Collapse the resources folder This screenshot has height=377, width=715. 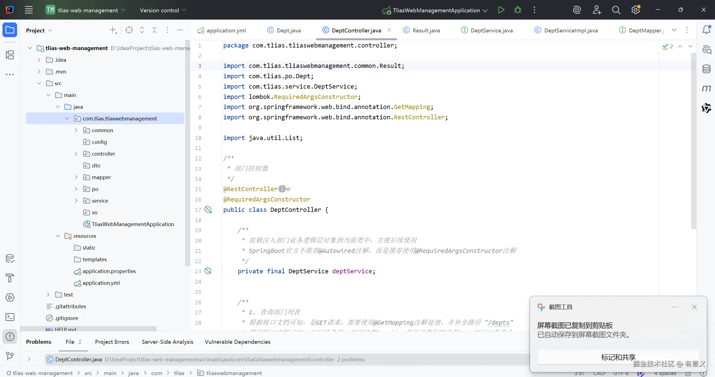coord(58,236)
